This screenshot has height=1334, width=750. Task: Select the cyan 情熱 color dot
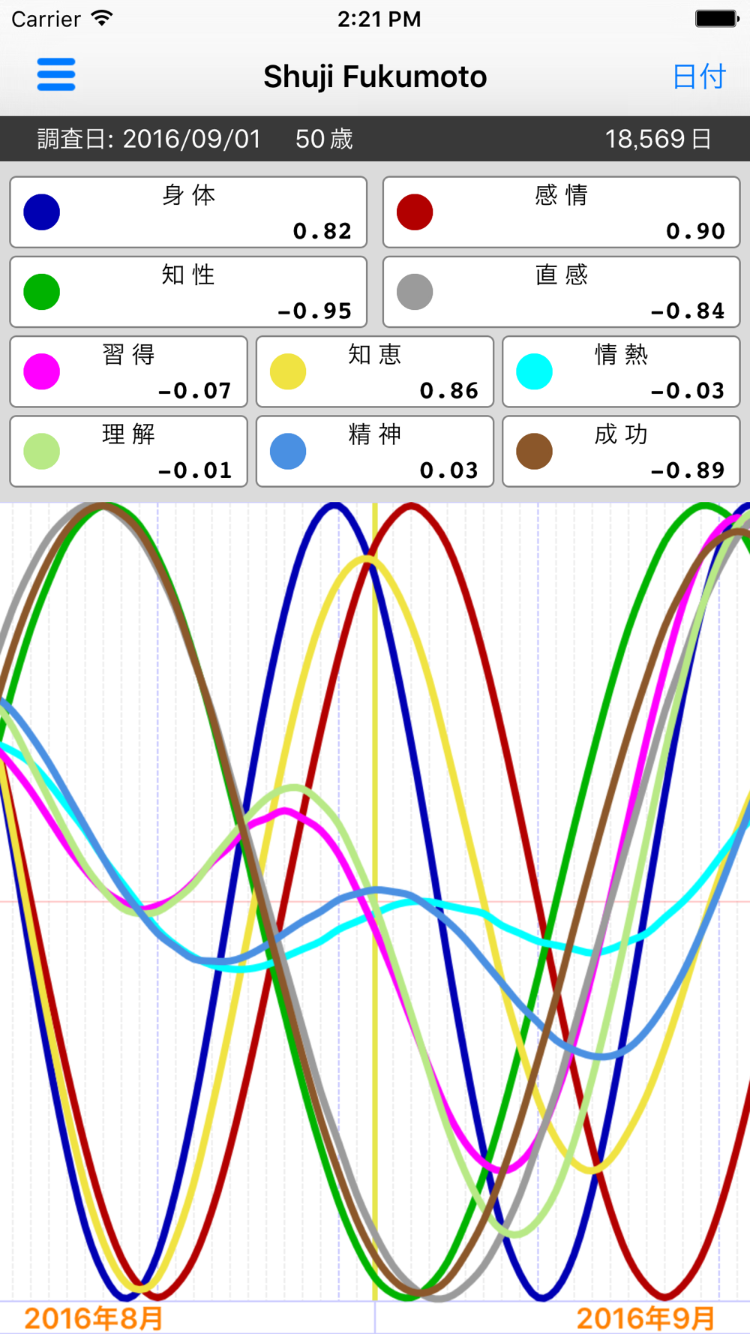[535, 371]
